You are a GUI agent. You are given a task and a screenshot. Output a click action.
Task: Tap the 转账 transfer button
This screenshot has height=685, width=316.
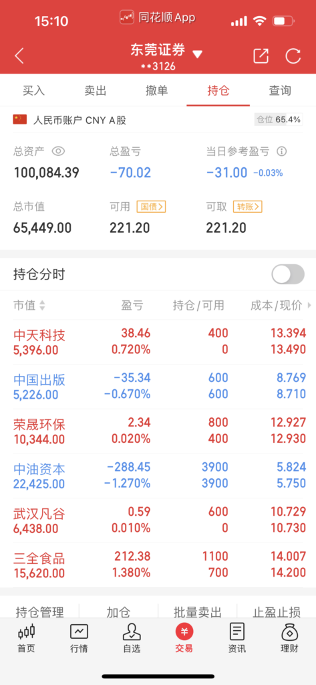pos(247,207)
